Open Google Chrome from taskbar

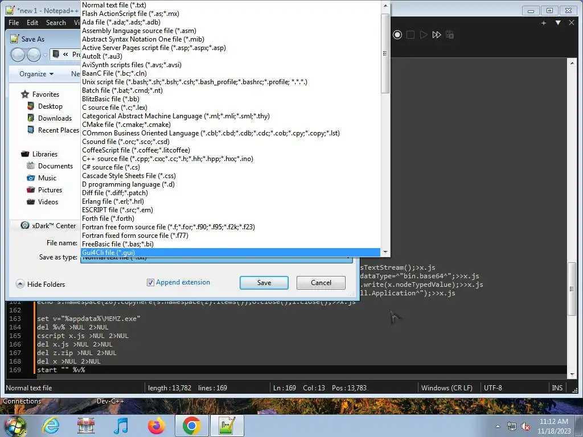191,426
